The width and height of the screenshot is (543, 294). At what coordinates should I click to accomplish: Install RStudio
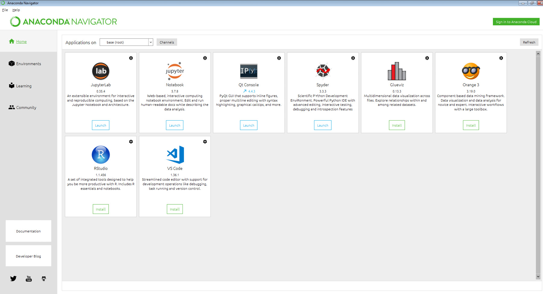click(x=100, y=209)
